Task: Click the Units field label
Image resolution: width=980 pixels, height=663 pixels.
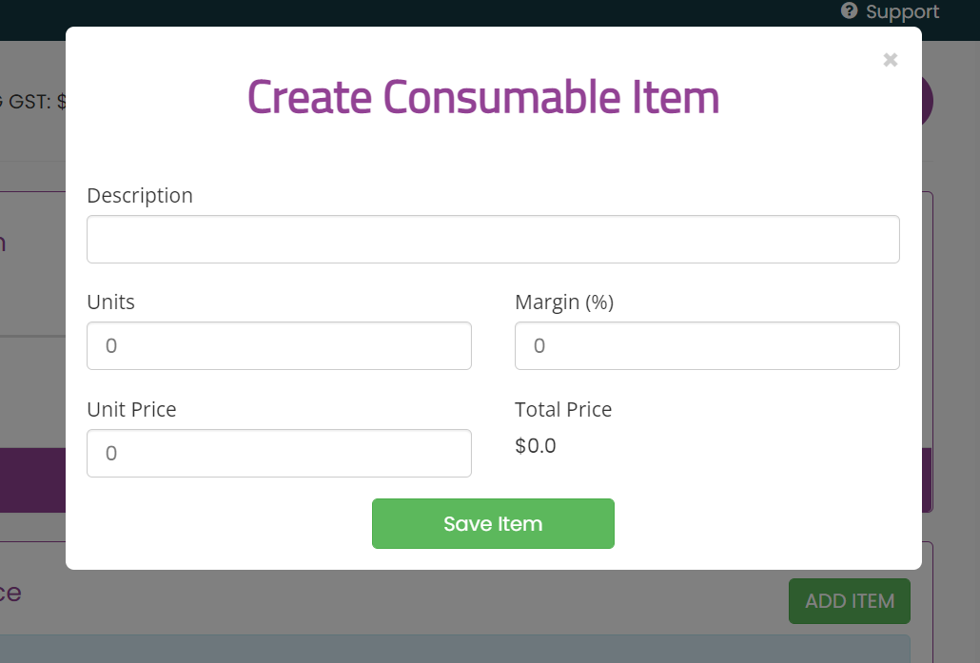Action: click(111, 302)
